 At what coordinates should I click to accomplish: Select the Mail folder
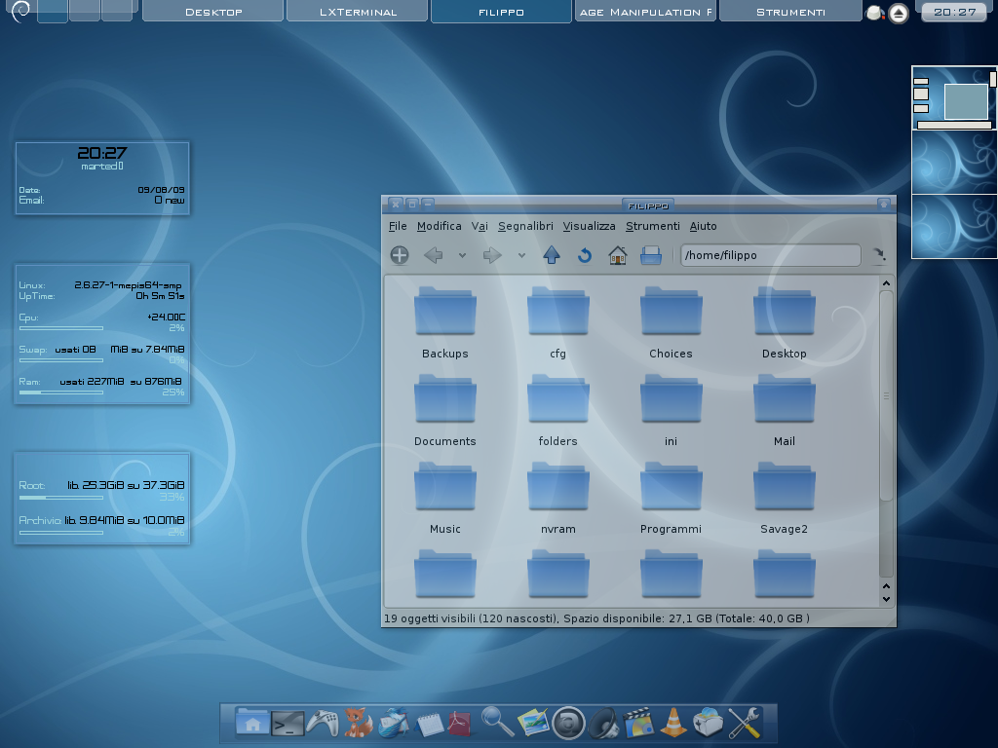tap(785, 411)
